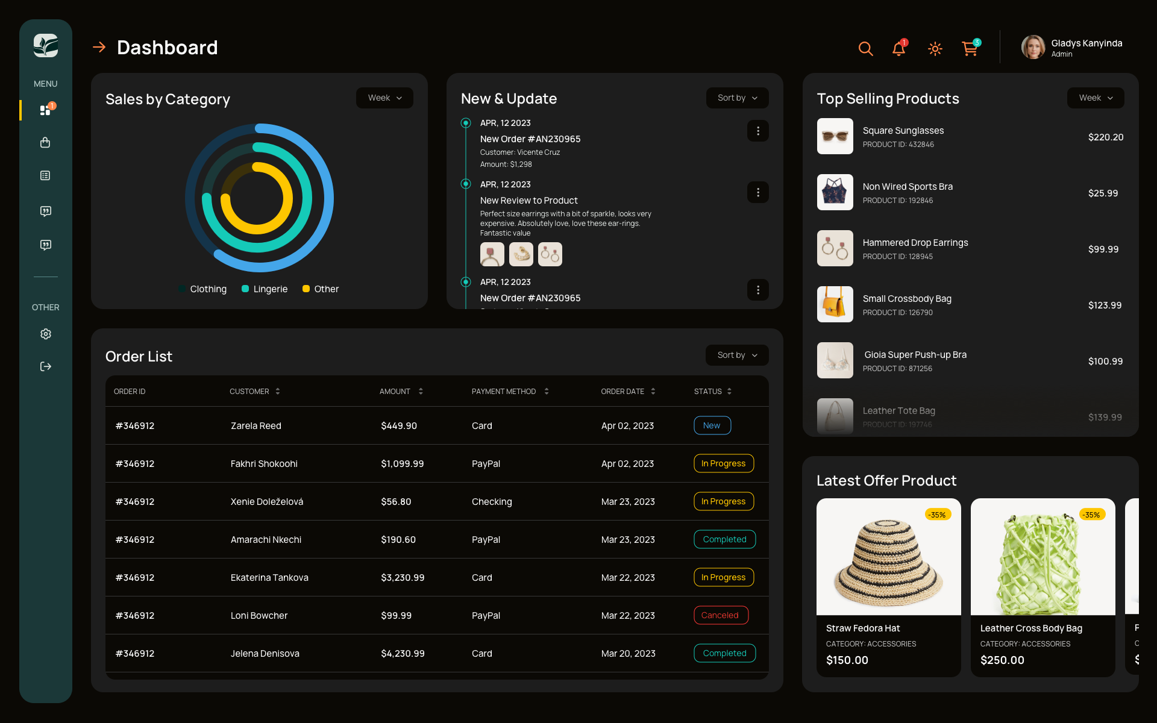Open Settings via the gear icon

(45, 334)
